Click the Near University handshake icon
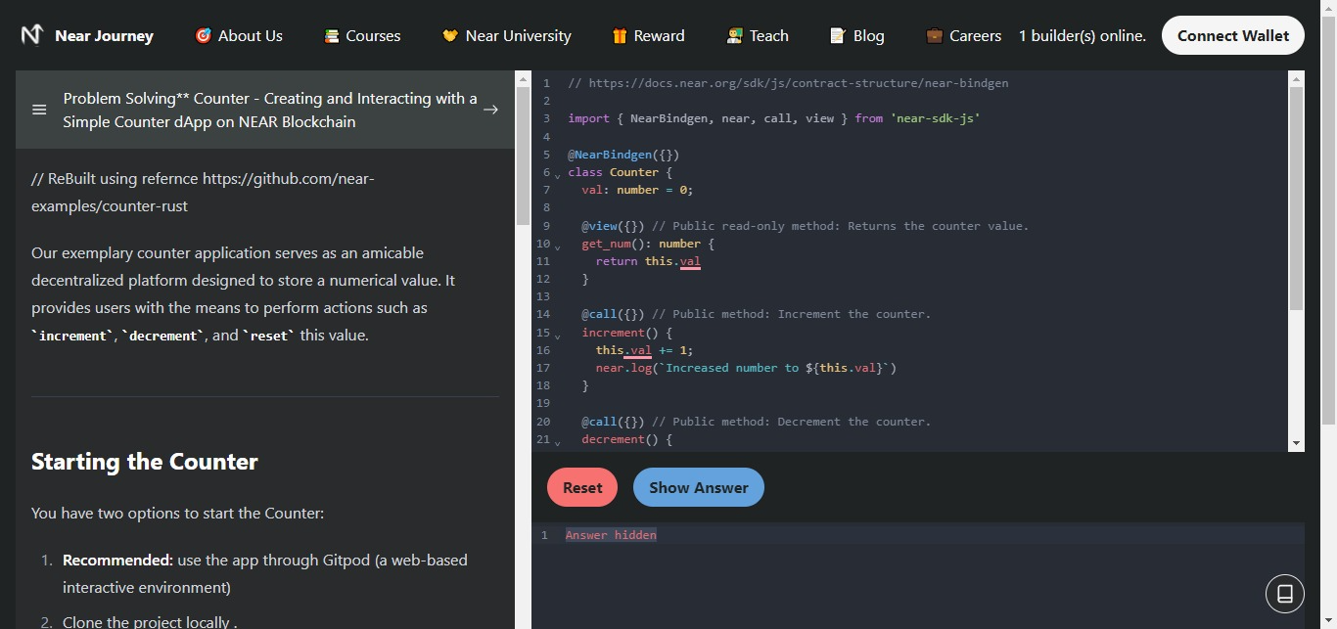The image size is (1337, 629). pyautogui.click(x=450, y=35)
